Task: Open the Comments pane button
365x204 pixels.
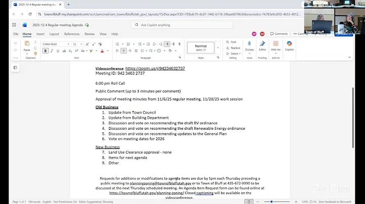Action: tap(279, 34)
